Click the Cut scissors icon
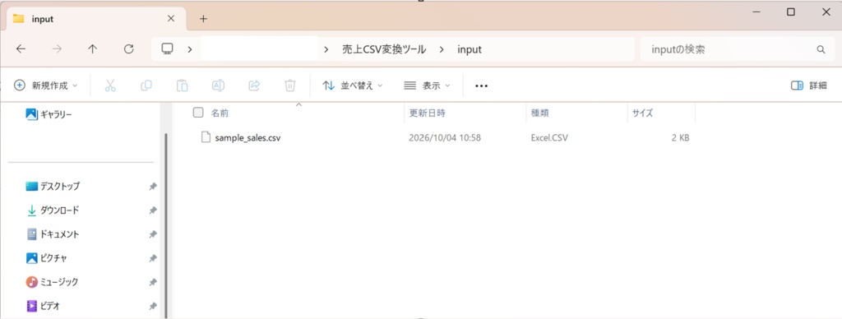The width and height of the screenshot is (842, 319). (x=110, y=86)
